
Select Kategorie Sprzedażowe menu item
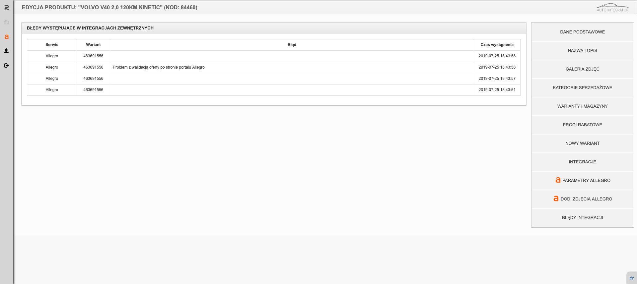[x=582, y=88]
